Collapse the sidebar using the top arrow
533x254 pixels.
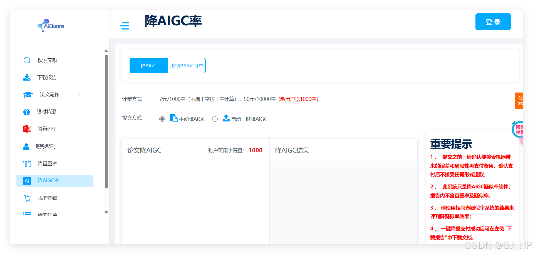[106, 51]
